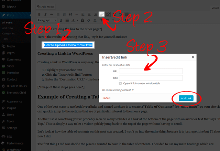Screen dimensions: 220x151
Task: Click the highlighted How to Upload a Video link
Action: (68, 45)
